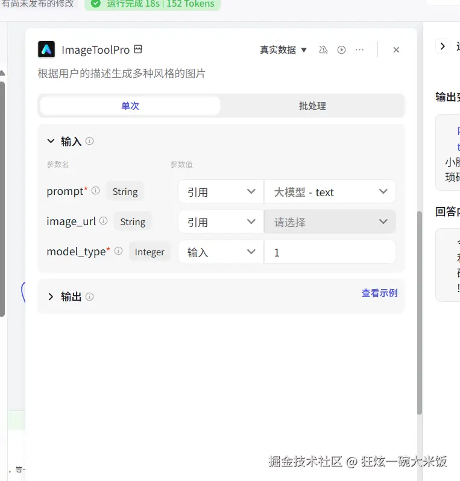This screenshot has height=481, width=460.
Task: Click the panel's vertical scrollbar
Action: click(x=420, y=313)
